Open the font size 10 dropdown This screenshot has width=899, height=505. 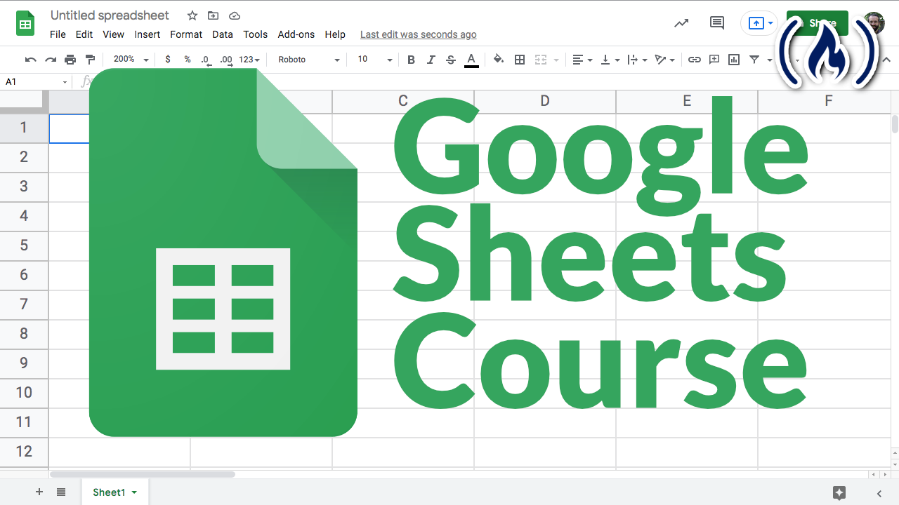(x=374, y=60)
